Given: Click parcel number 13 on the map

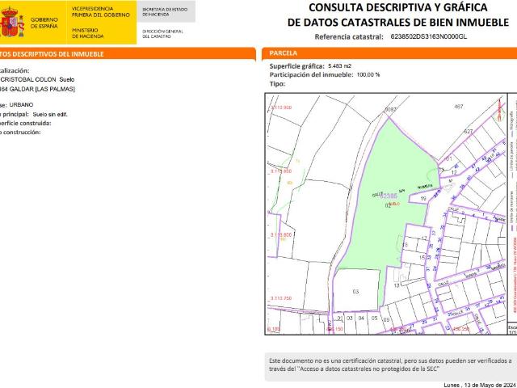Looking at the screenshot, I should coord(397,285).
